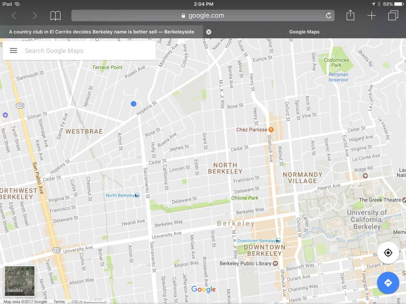Switch to Satellite view thumbnail
Screen dimensions: 406x304
(x=20, y=281)
